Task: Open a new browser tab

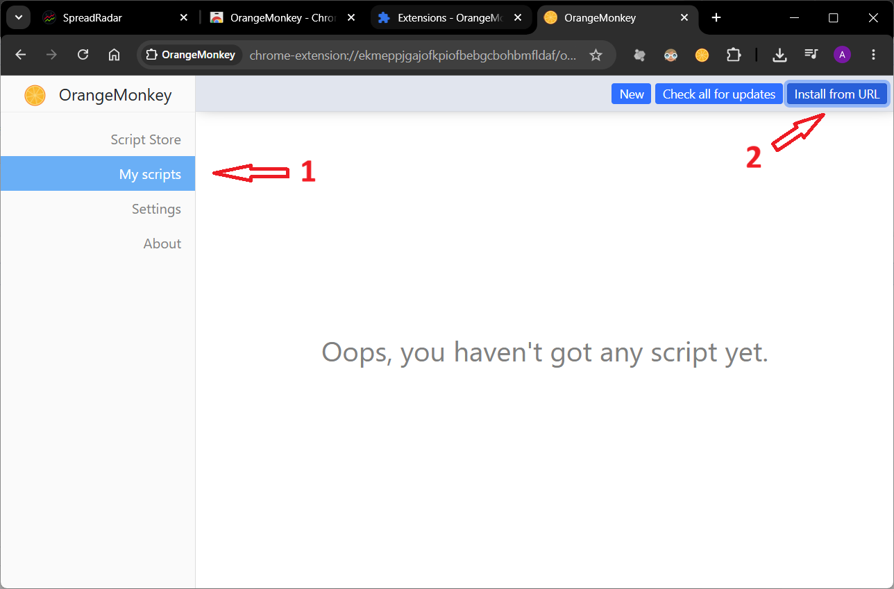Action: click(716, 18)
